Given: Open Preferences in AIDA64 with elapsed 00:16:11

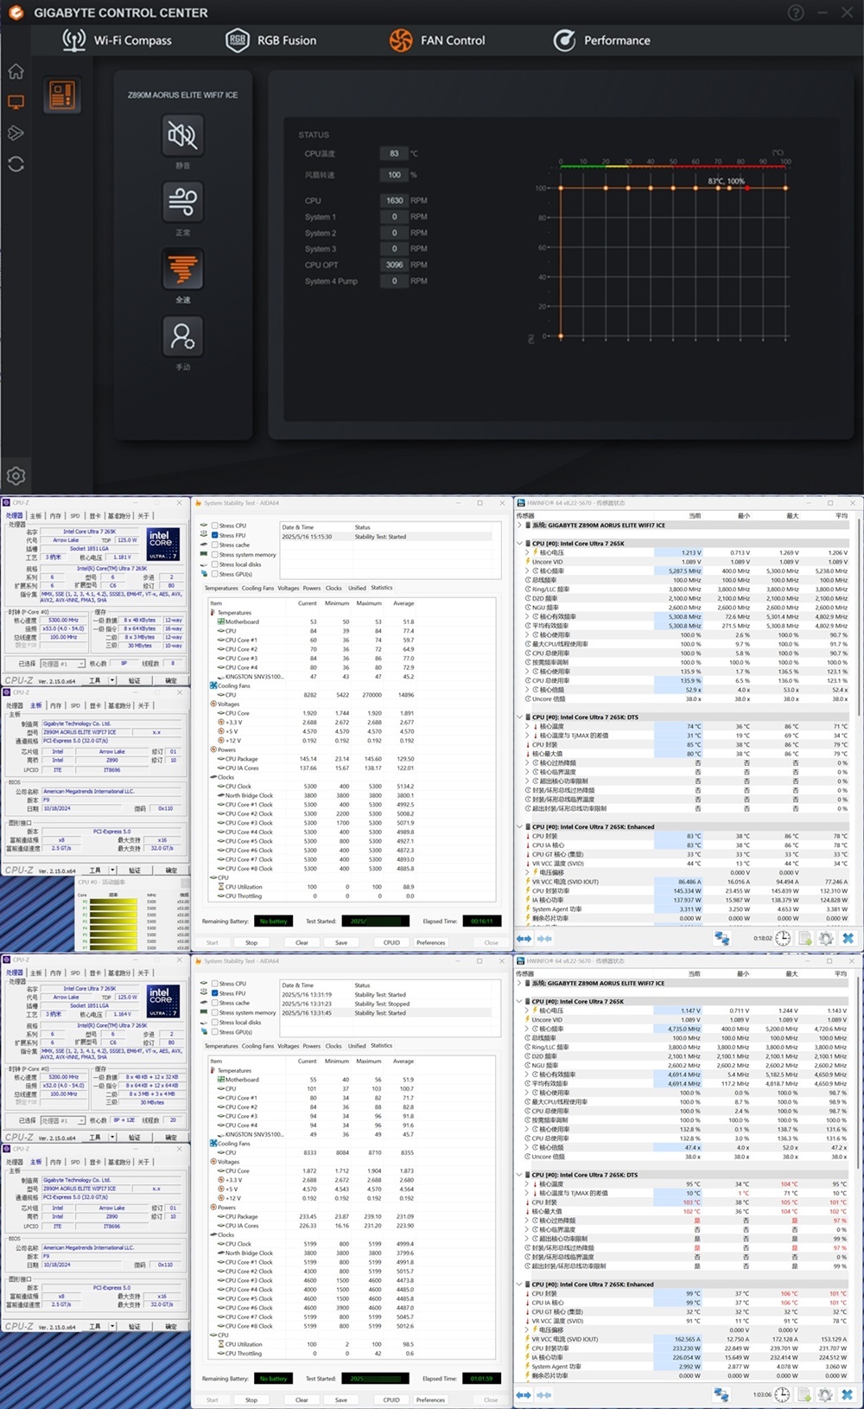Looking at the screenshot, I should (430, 942).
